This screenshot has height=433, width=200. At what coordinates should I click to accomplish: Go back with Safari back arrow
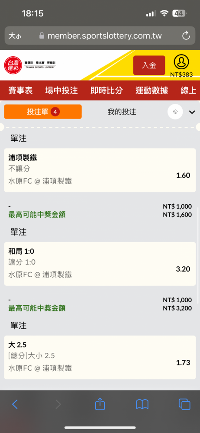click(x=15, y=404)
